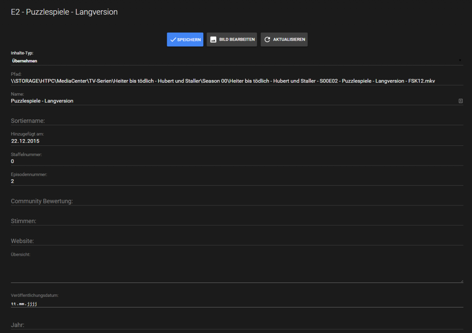This screenshot has width=472, height=333.
Task: Focus the Website input field
Action: (237, 241)
